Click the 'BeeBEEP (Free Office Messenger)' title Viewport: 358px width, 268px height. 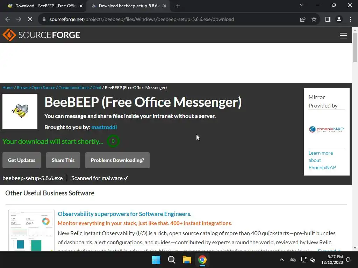tap(143, 102)
